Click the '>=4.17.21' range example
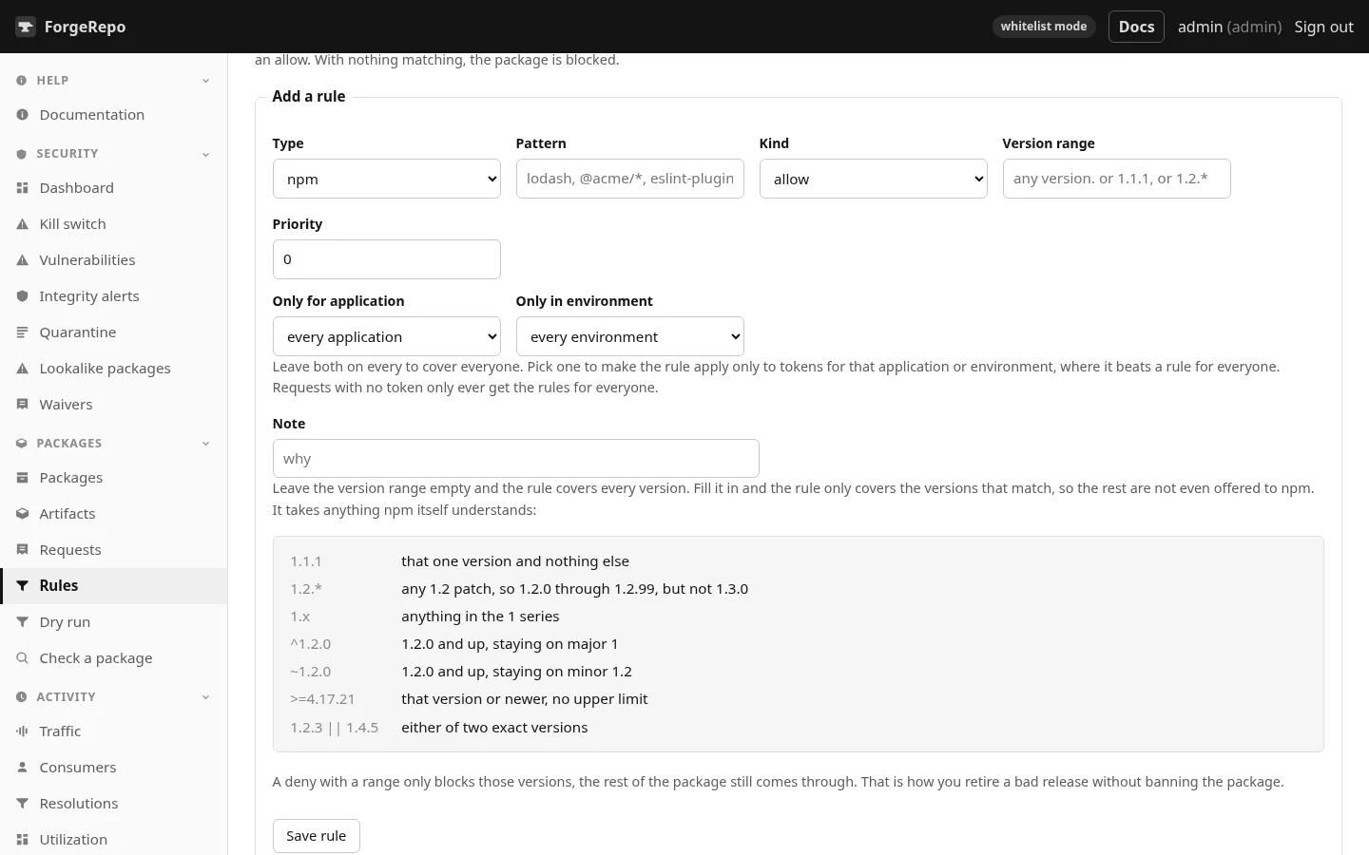Viewport: 1369px width, 855px height. pyautogui.click(x=322, y=699)
